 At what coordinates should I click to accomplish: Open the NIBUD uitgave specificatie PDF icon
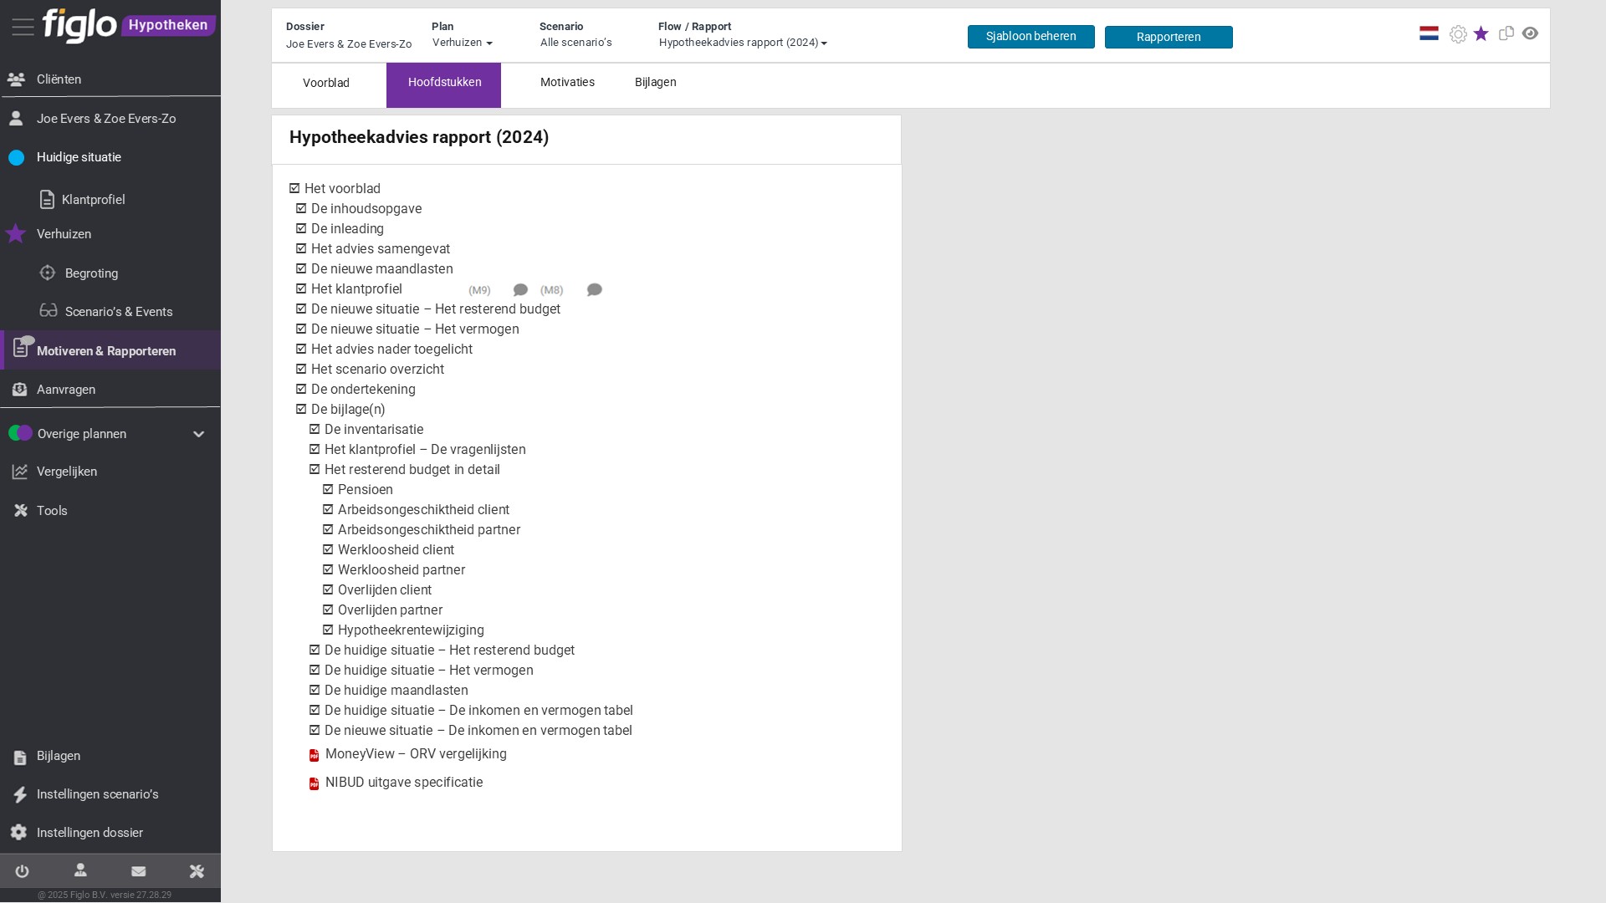314,784
